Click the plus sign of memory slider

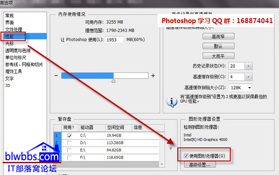[153, 76]
